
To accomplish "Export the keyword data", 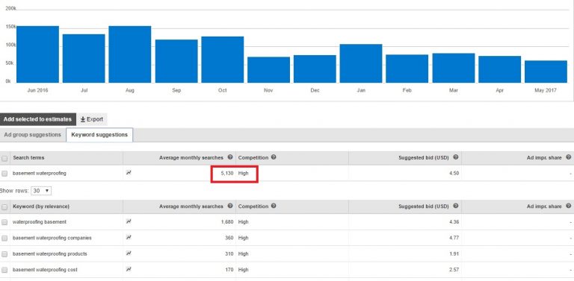I will [x=92, y=119].
